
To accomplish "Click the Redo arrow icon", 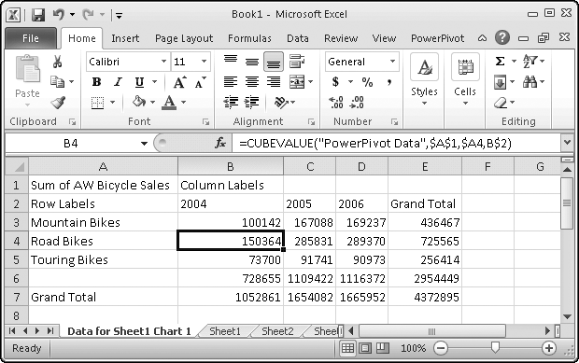I will click(88, 15).
